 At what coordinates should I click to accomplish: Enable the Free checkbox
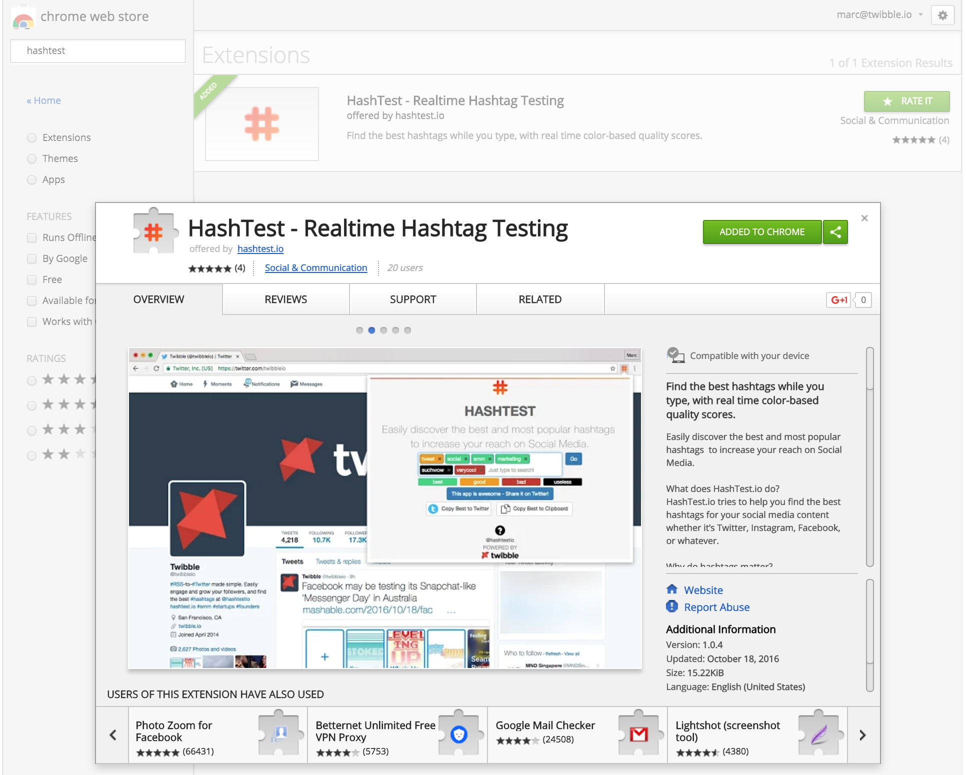click(x=32, y=279)
